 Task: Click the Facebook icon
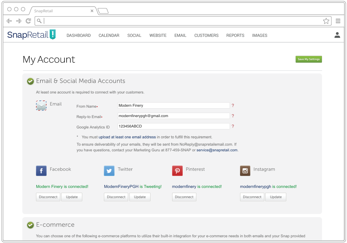41,171
